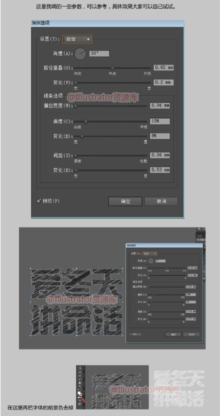Click the 曲度(C) slider handle in large dialog
This screenshot has width=220, height=416.
click(x=85, y=122)
